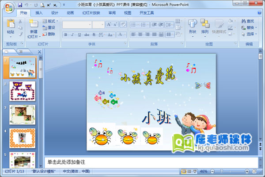
Task: Click the 46% zoom level button
Action: click(204, 171)
